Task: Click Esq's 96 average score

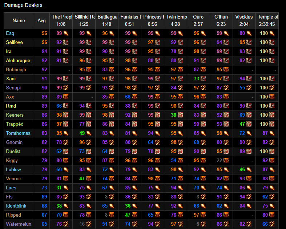Action: (x=44, y=33)
